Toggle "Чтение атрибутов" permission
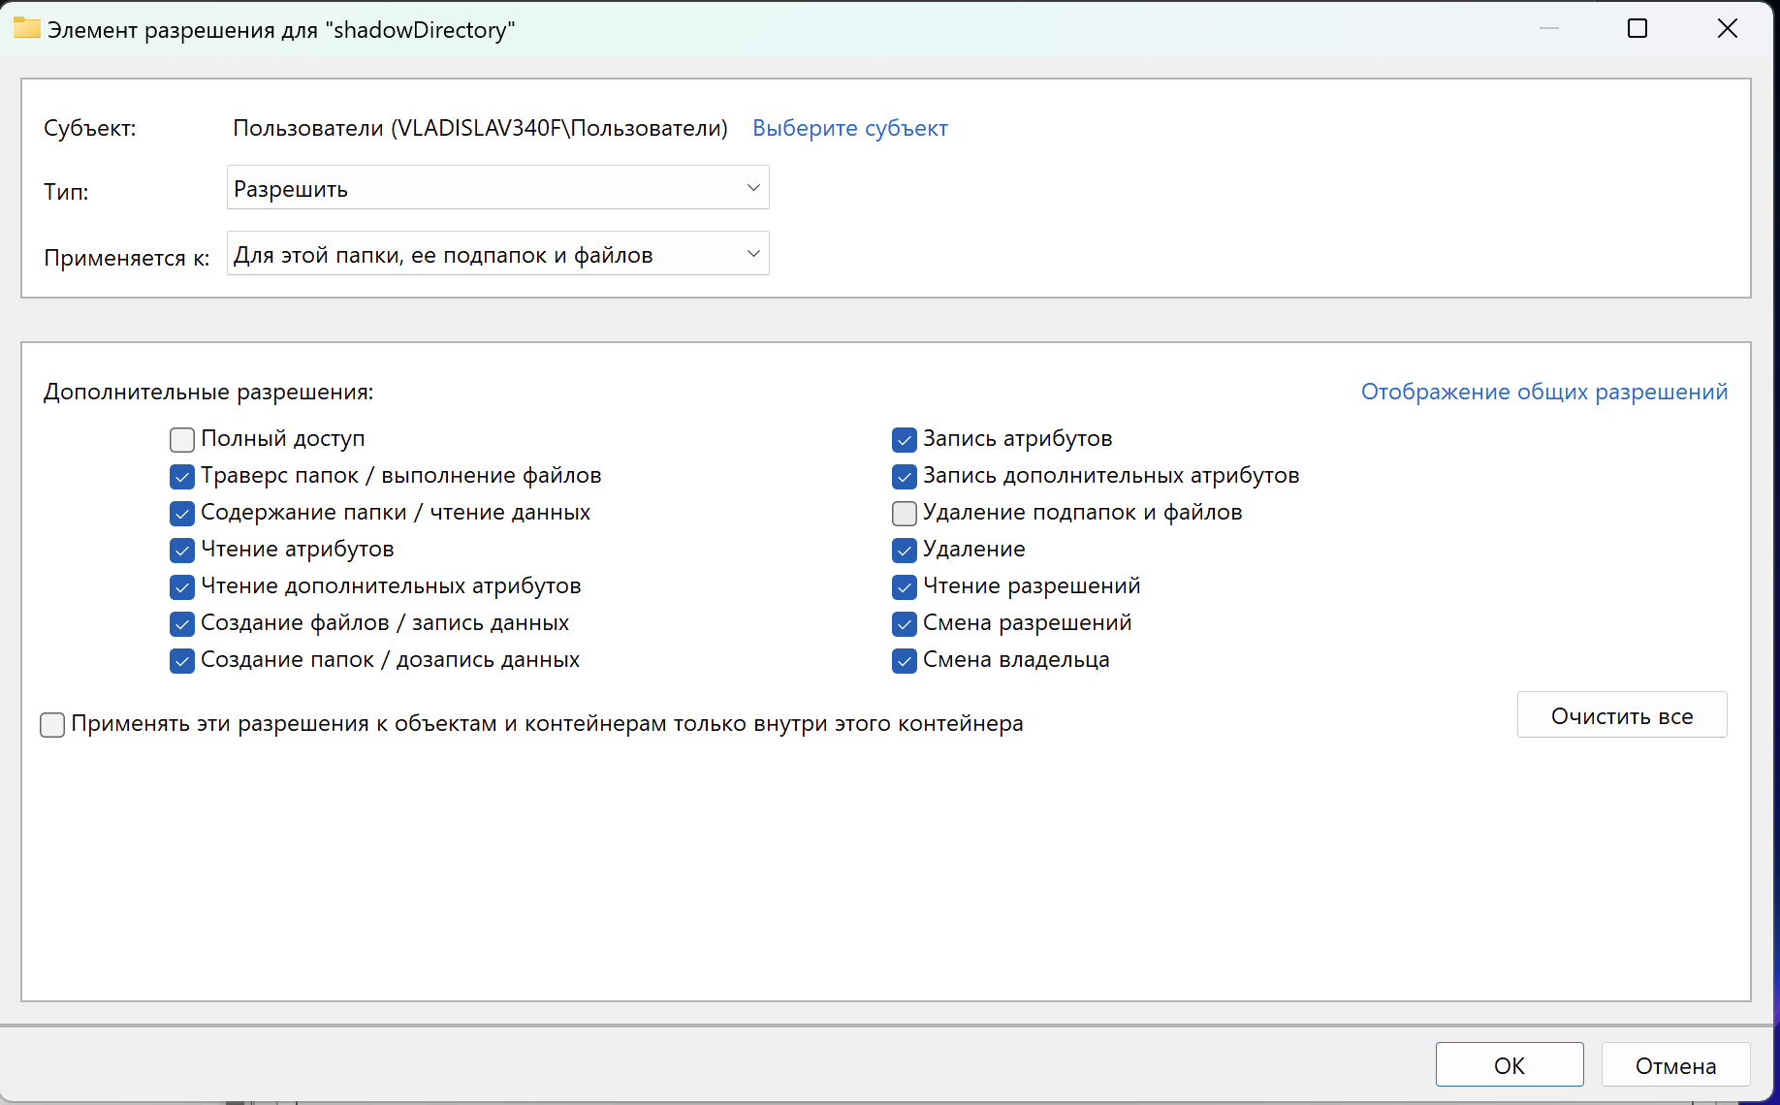The height and width of the screenshot is (1105, 1780). click(182, 551)
